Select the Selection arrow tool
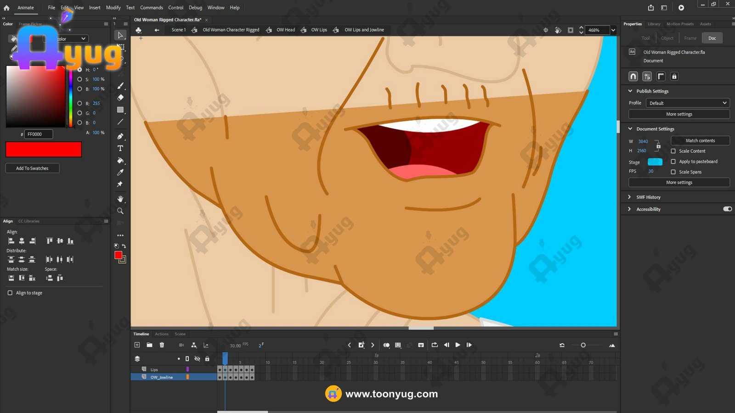Viewport: 735px width, 413px height. click(x=120, y=35)
